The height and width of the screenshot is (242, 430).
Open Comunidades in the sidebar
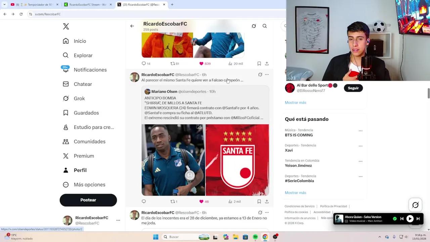pos(84,142)
